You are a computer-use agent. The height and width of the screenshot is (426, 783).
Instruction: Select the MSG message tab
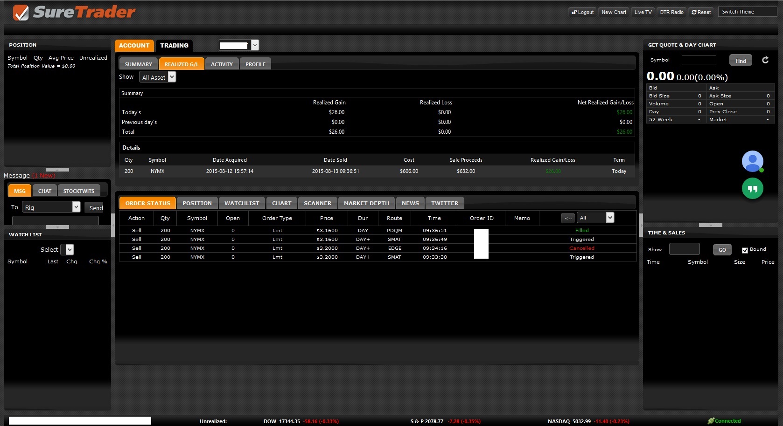click(20, 191)
